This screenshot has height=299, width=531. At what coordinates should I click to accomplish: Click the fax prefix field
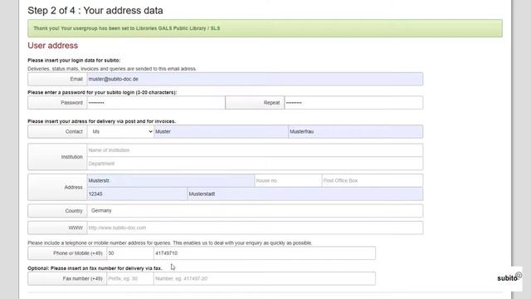[x=130, y=279]
